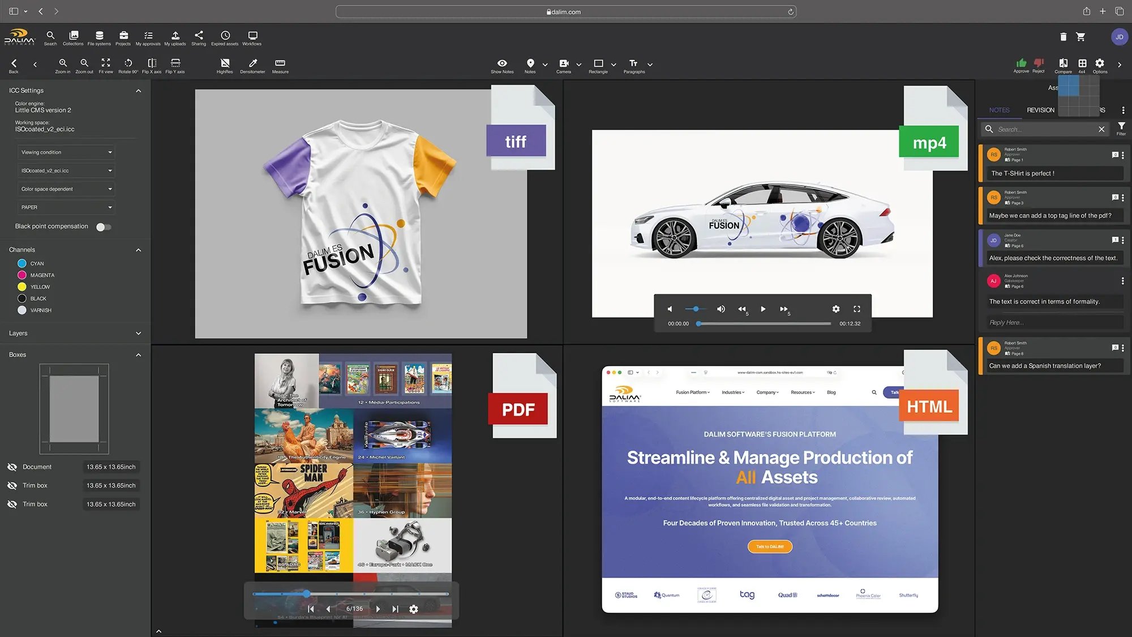1132x637 pixels.
Task: Select the Densitometer tool
Action: tap(252, 66)
